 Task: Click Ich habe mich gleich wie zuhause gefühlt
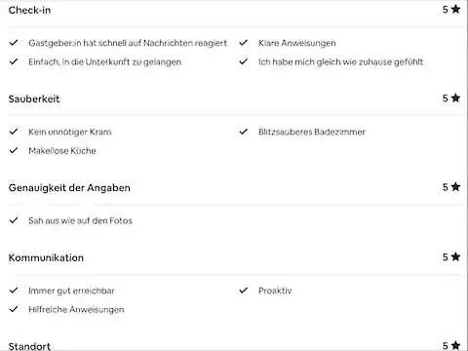pos(340,61)
